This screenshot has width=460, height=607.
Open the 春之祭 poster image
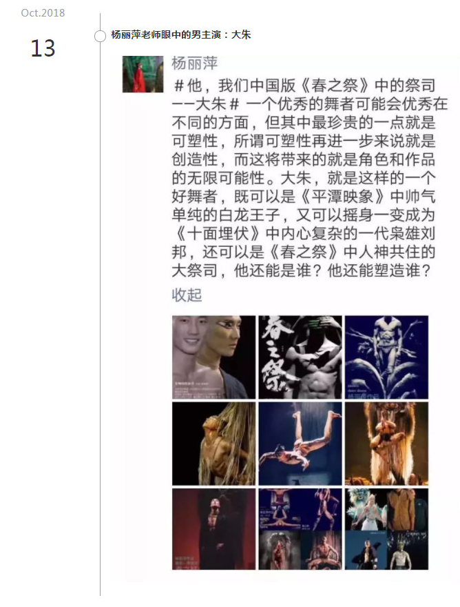coord(300,357)
